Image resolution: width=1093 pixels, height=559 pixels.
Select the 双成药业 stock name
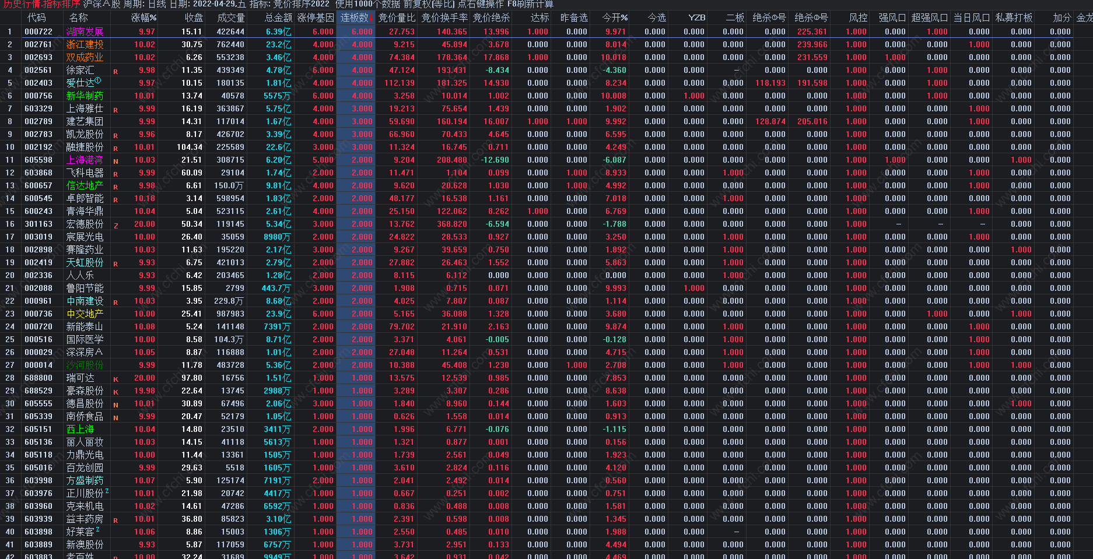pos(85,57)
